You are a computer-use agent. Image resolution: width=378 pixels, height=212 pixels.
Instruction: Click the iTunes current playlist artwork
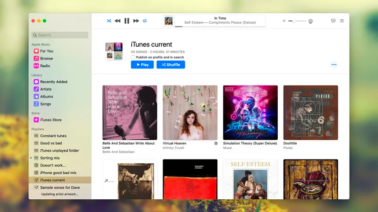point(114,51)
